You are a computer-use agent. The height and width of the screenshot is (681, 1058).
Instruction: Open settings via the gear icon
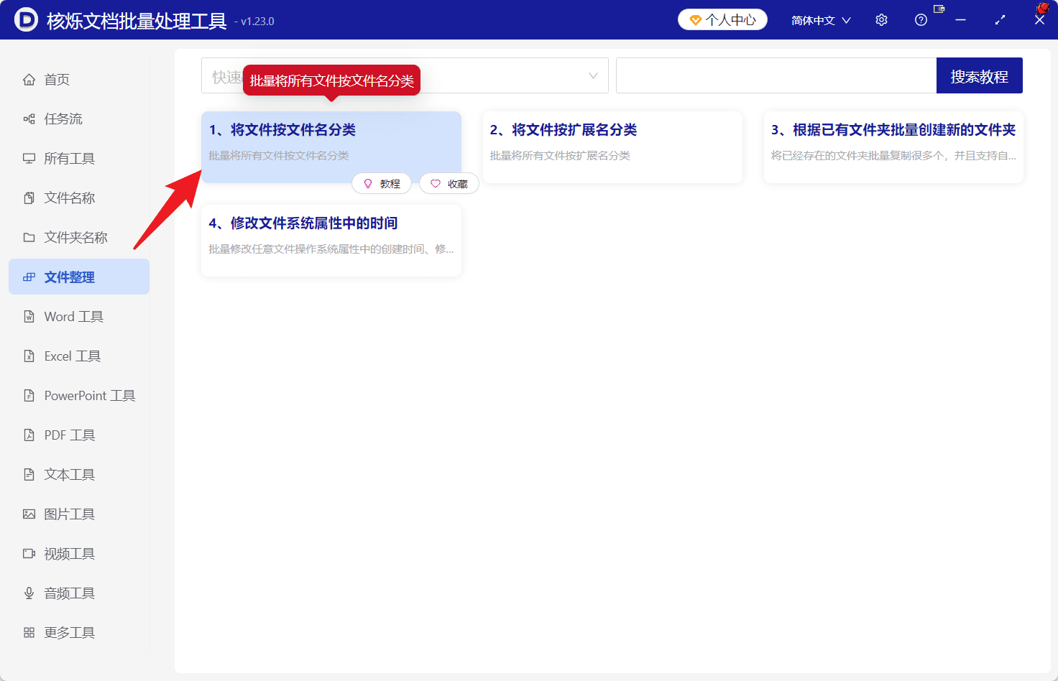pos(881,20)
